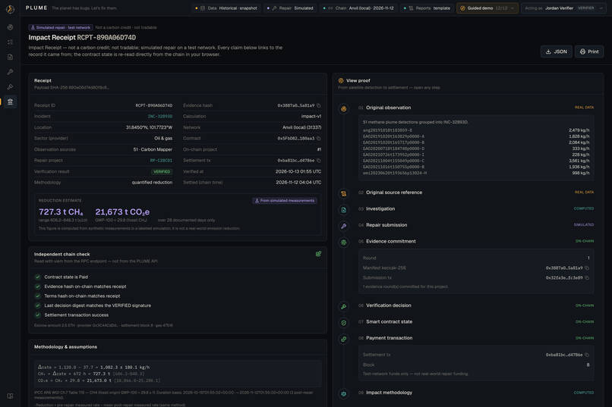Viewport: 612px width, 407px height.
Task: Copy Settlement tx under Payment transaction
Action: pos(587,355)
